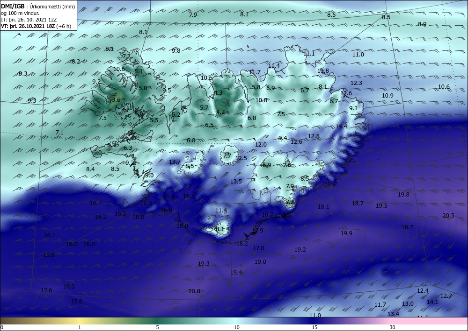Click the 7.7 value on the glacier

click(227, 155)
